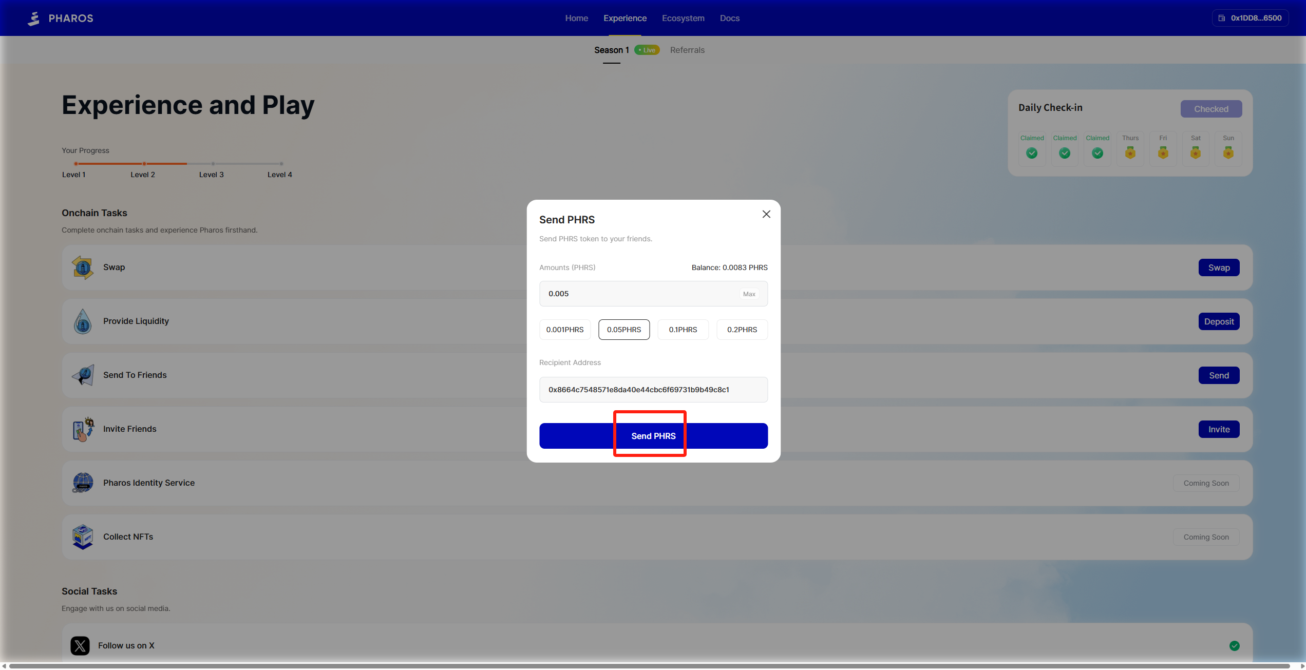Screen dimensions: 1306x670
Task: Click the scrollbar right arrow
Action: [1302, 666]
